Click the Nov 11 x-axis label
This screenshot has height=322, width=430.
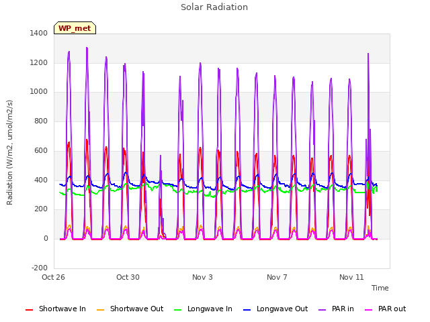[x=351, y=277]
